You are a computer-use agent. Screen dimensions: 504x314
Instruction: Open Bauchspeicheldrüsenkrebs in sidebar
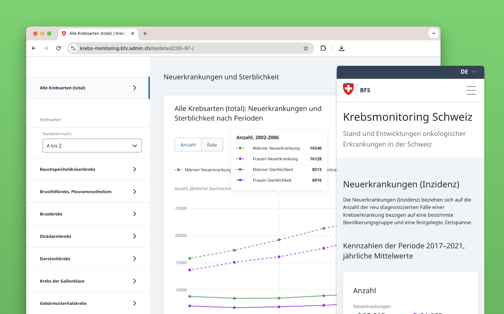coord(88,169)
